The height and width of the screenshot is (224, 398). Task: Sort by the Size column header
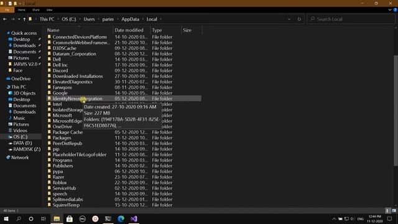(x=187, y=30)
